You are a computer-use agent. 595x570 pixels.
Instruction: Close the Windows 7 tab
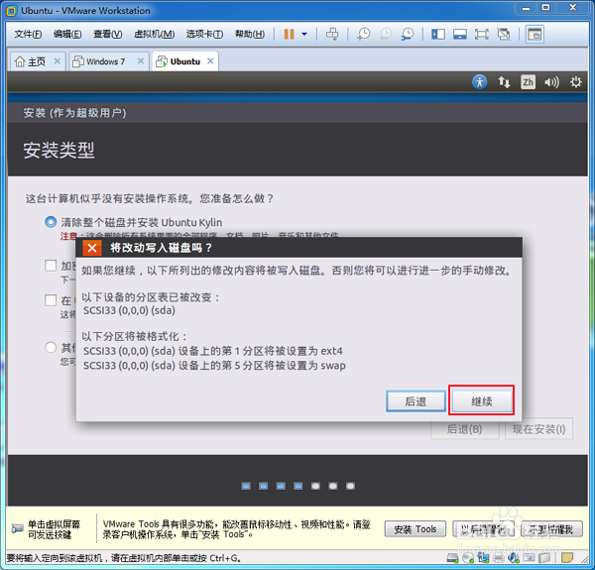pyautogui.click(x=141, y=61)
